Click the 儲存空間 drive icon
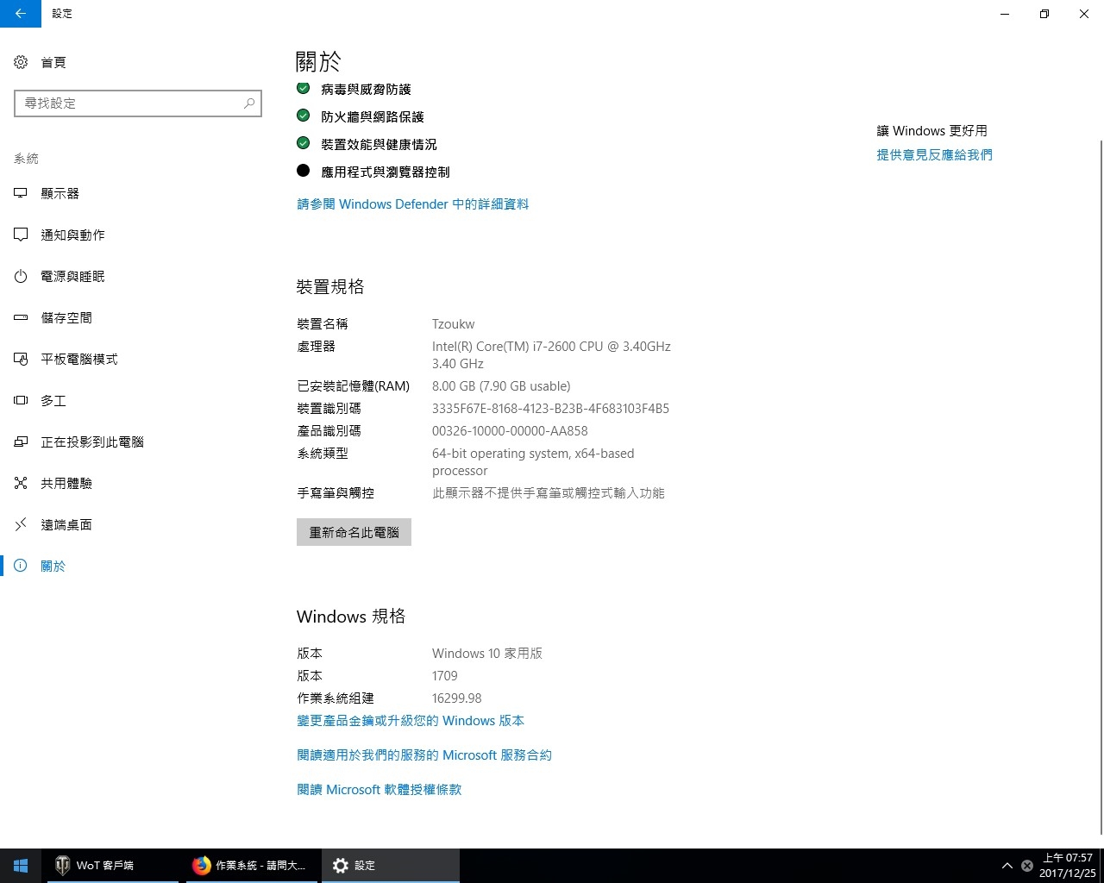This screenshot has height=883, width=1104. (21, 317)
